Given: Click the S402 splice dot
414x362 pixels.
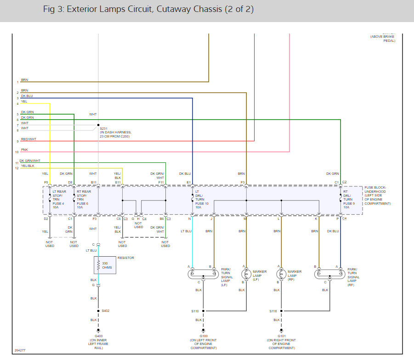Looking at the screenshot, I should (x=98, y=311).
